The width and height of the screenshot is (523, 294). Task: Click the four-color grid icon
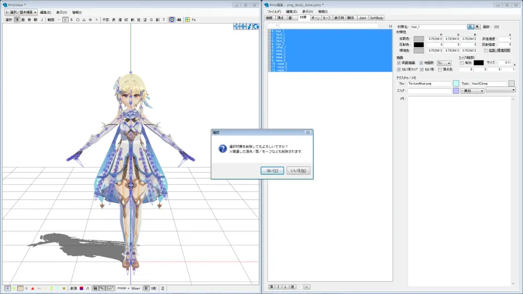point(187,19)
